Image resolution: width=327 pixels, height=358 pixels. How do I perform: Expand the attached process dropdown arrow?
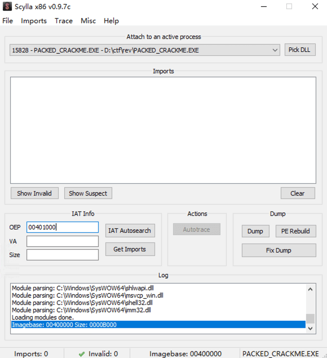click(x=275, y=50)
